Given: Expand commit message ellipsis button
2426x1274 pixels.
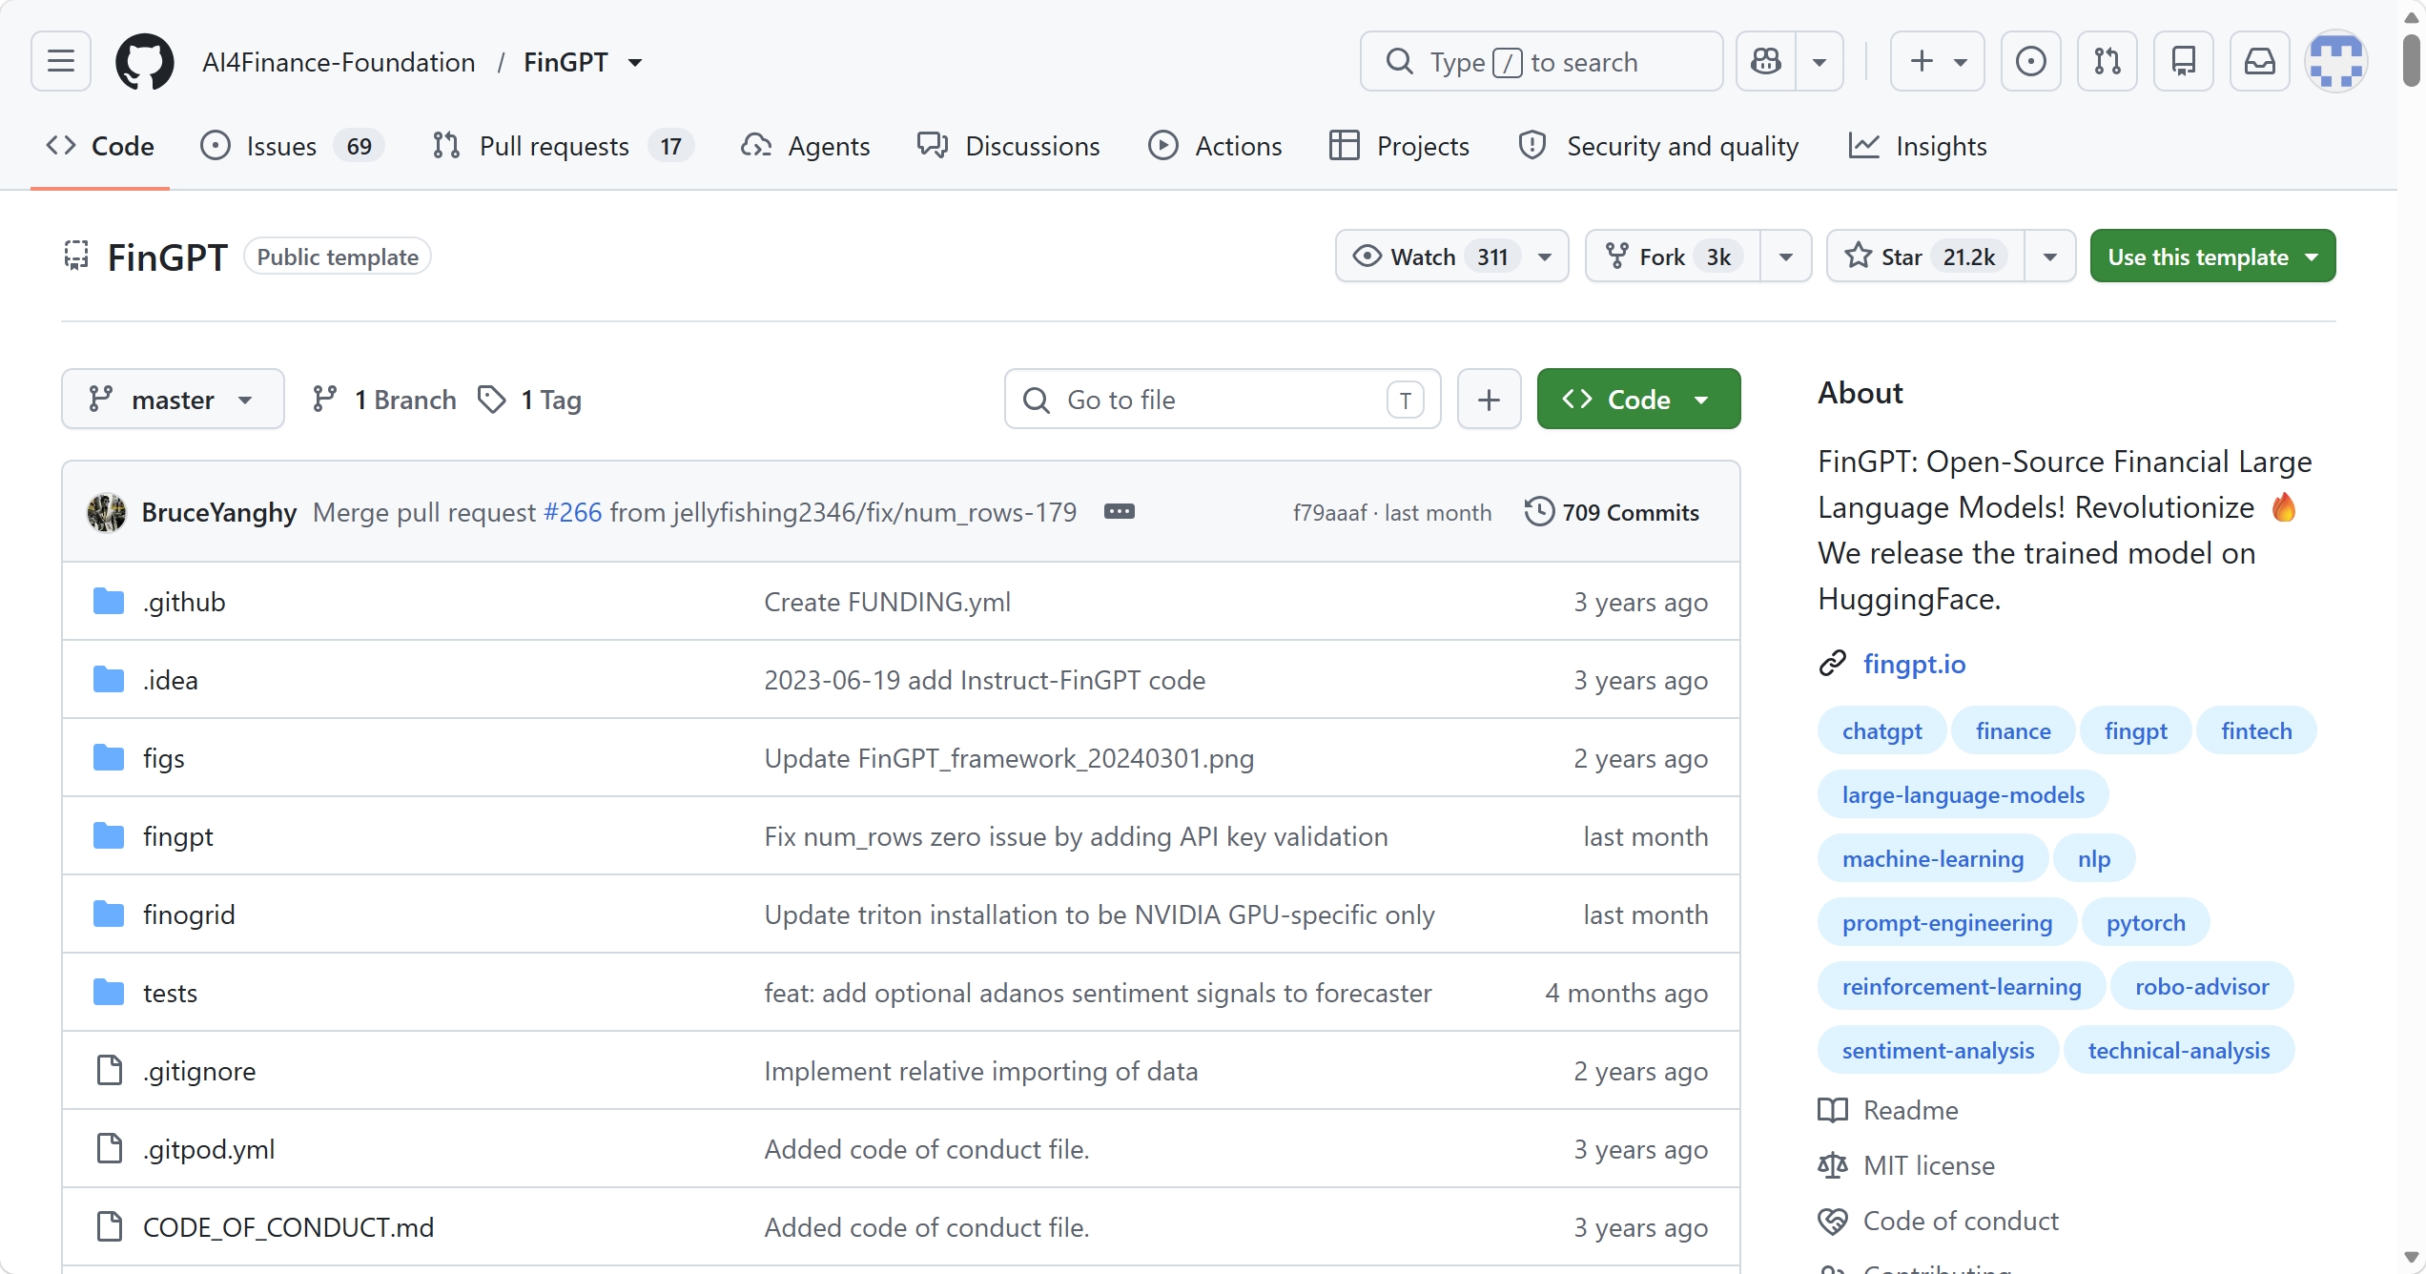Looking at the screenshot, I should 1120,512.
